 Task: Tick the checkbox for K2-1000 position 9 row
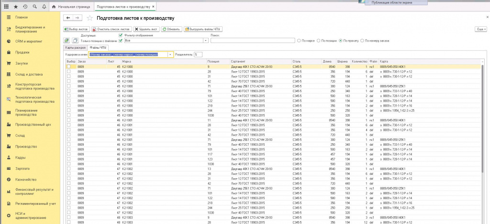[x=69, y=67]
